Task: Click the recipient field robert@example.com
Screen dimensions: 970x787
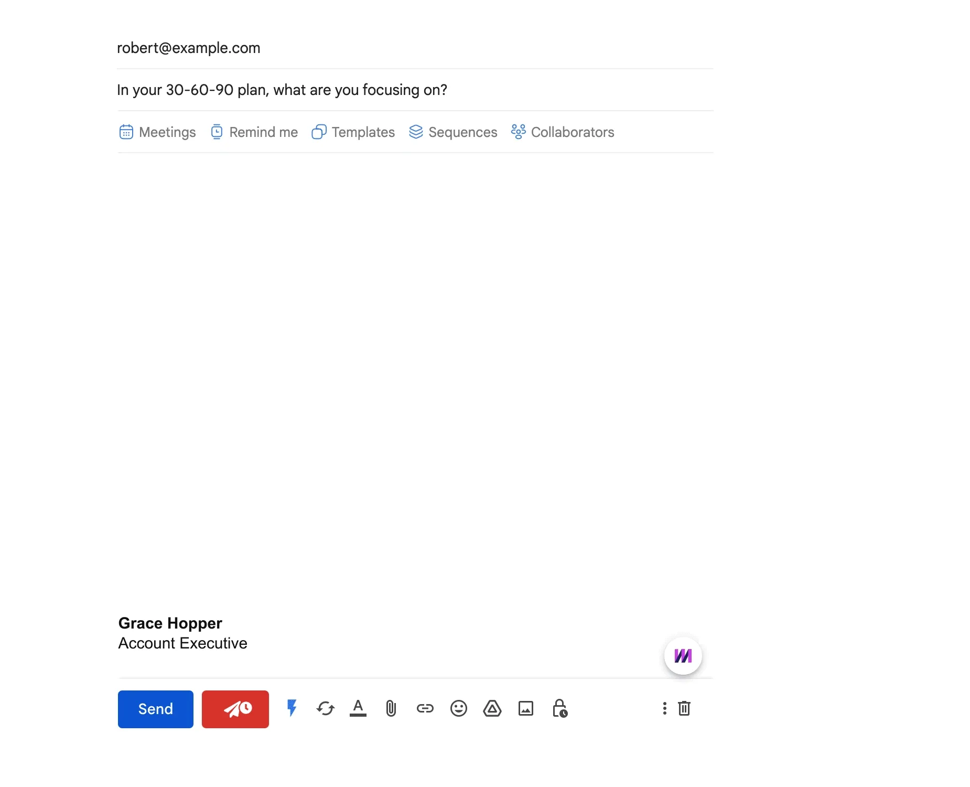Action: click(x=415, y=48)
